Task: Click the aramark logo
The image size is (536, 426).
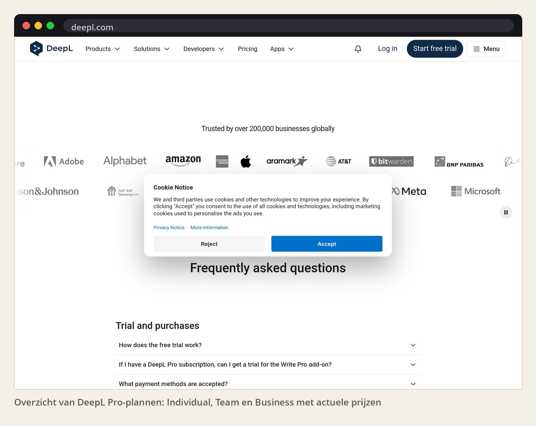Action: tap(287, 161)
